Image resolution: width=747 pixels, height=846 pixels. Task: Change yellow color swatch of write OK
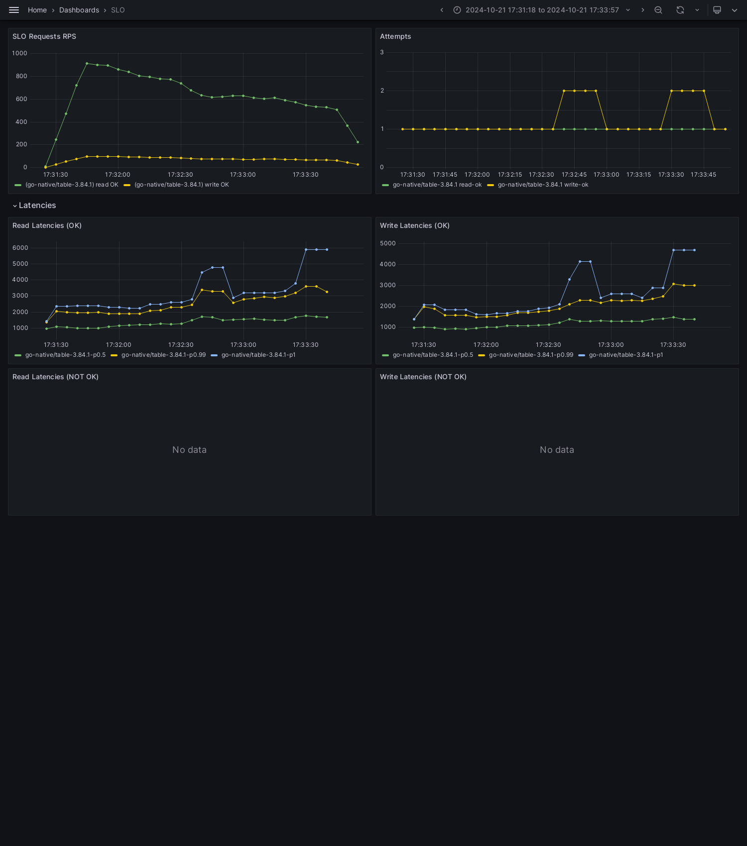coord(127,185)
